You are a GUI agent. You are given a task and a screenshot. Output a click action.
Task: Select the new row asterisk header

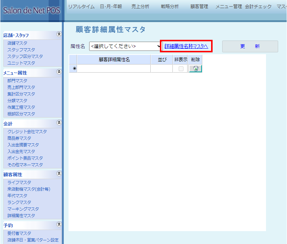pyautogui.click(x=73, y=69)
